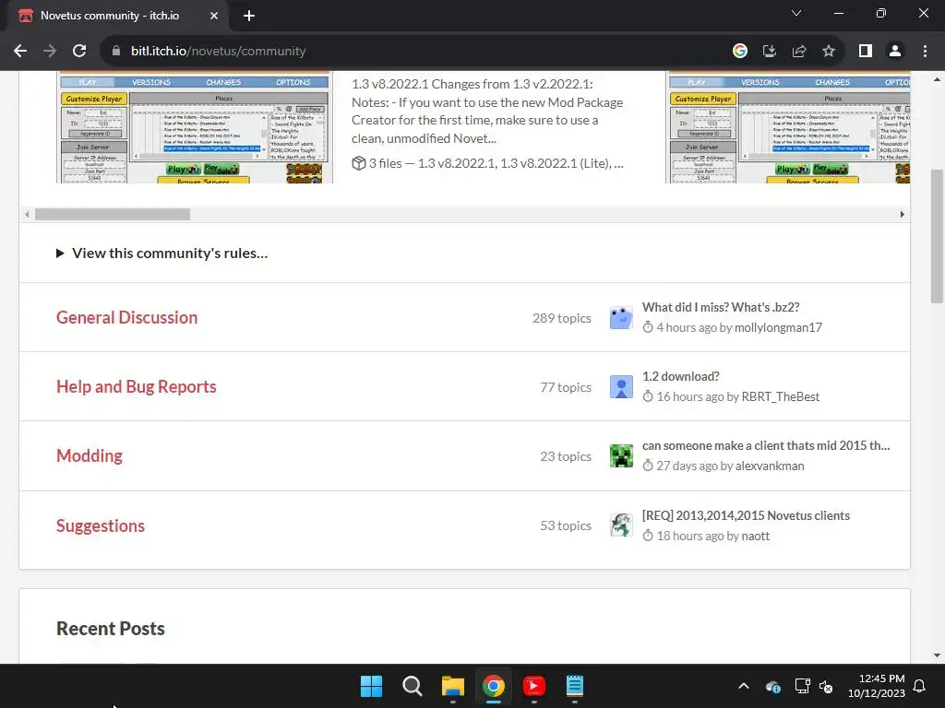Click the Chrome taskbar icon
The image size is (945, 708).
click(x=493, y=686)
